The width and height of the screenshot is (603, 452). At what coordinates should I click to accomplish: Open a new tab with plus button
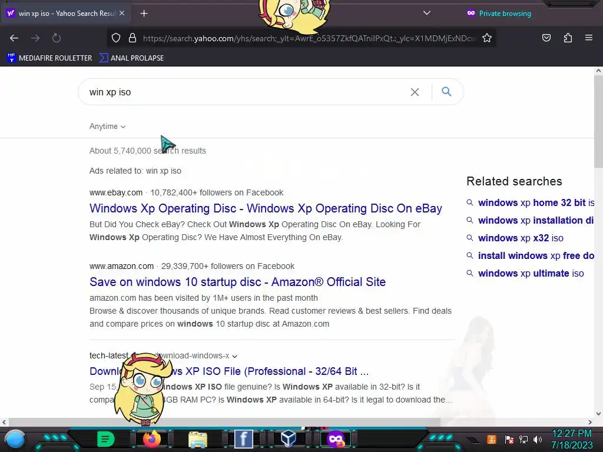tap(144, 14)
